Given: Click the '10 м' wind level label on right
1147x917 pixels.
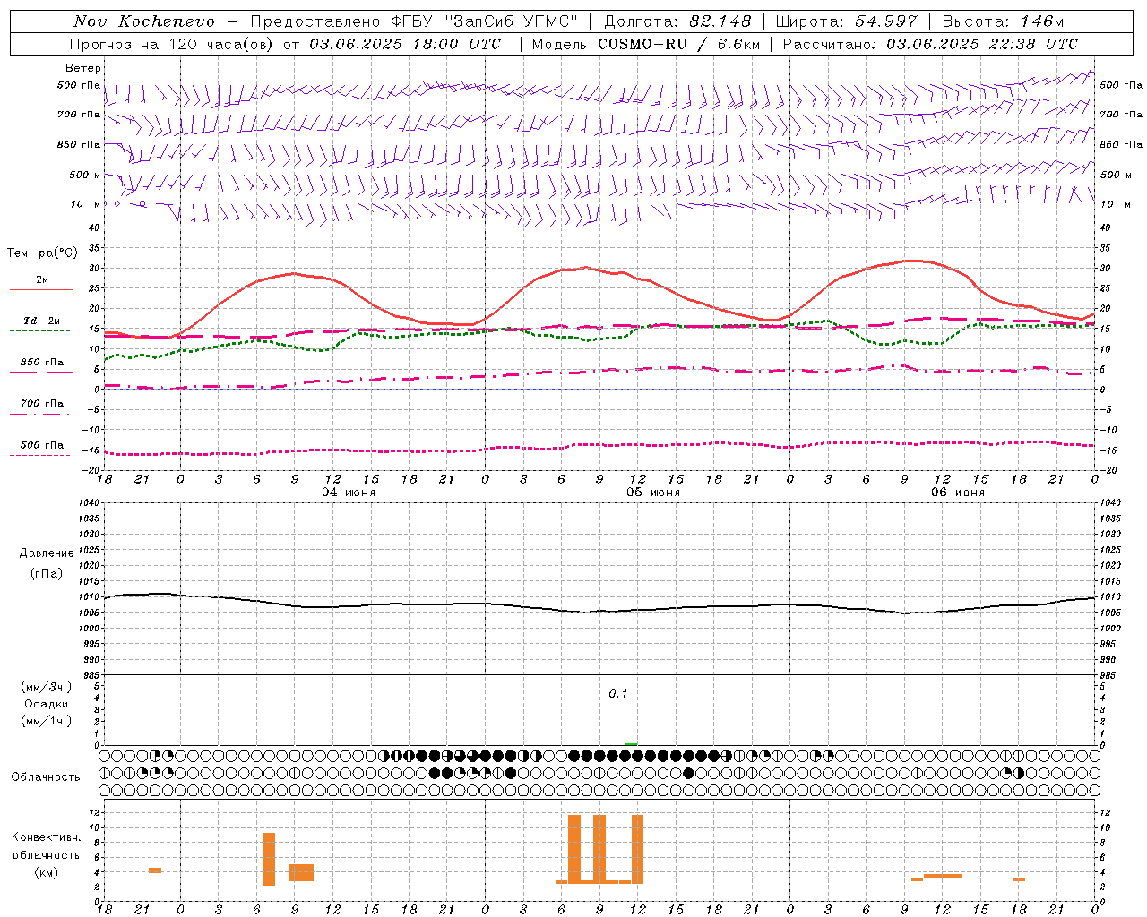Looking at the screenshot, I should pos(1114,204).
